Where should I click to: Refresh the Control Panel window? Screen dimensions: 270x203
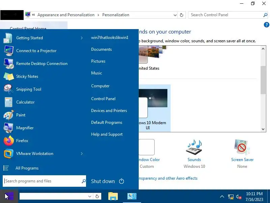click(182, 15)
